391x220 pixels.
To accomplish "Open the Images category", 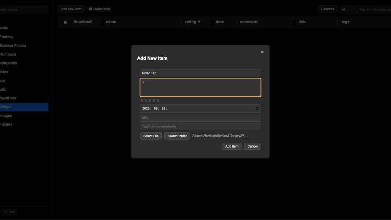I will [x=6, y=115].
